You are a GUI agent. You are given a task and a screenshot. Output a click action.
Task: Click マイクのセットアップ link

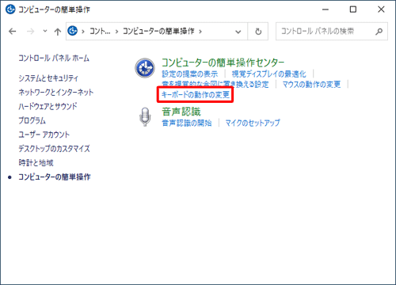[253, 123]
